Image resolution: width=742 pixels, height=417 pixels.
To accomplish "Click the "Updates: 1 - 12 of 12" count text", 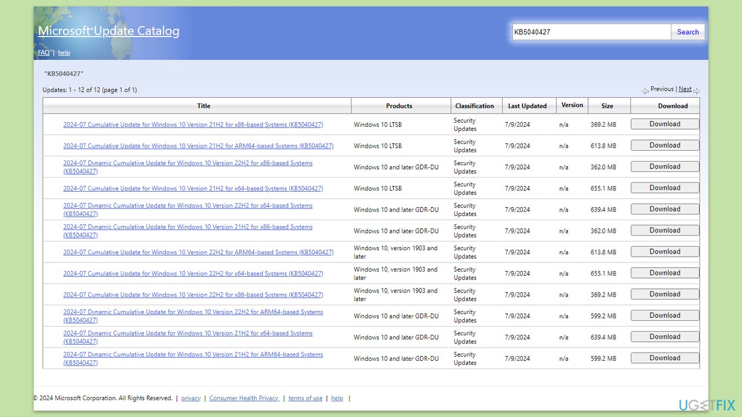I will pyautogui.click(x=90, y=90).
